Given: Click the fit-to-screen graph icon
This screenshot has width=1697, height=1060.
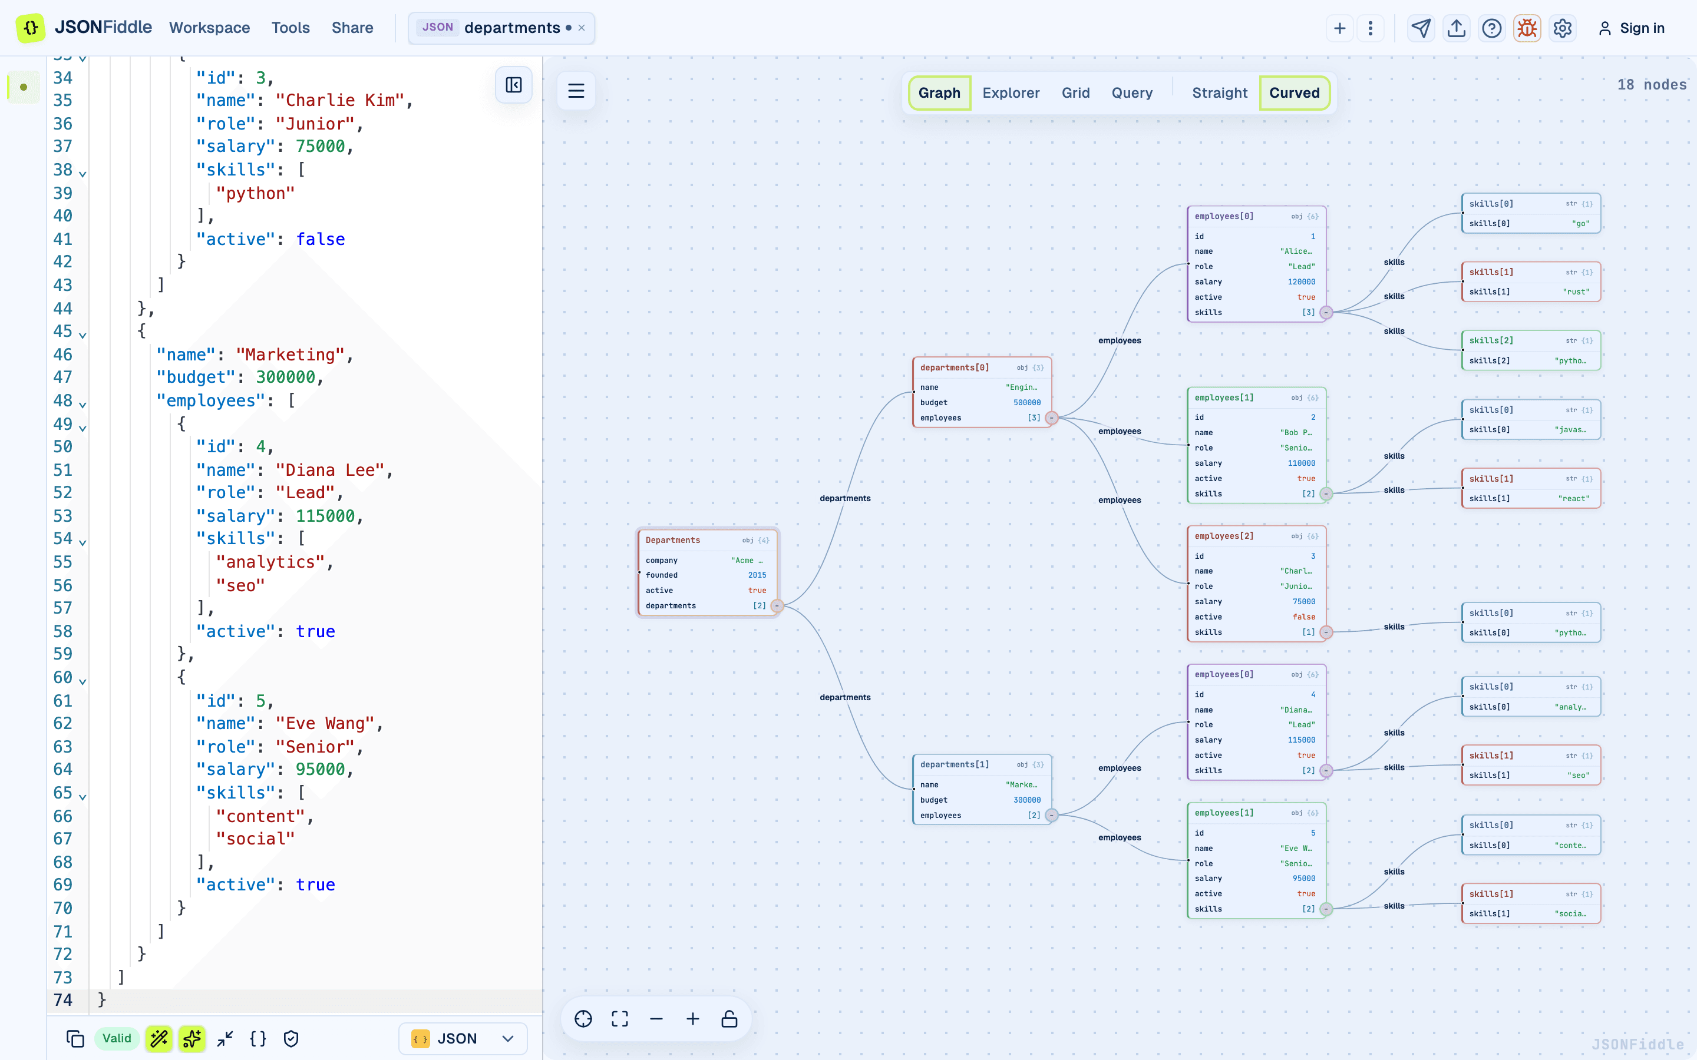Looking at the screenshot, I should [620, 1019].
